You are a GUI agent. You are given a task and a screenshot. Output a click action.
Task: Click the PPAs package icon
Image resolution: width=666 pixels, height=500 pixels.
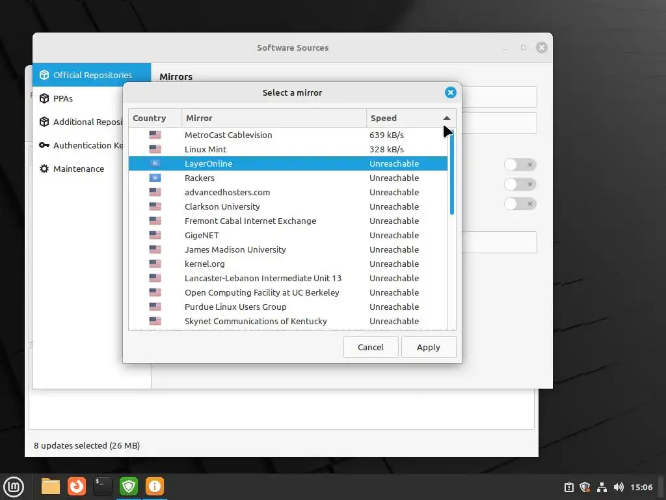pyautogui.click(x=44, y=98)
